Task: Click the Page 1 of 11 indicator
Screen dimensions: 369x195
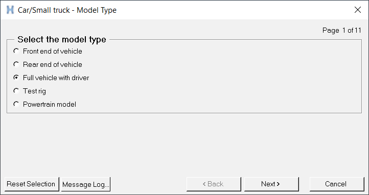Action: [x=342, y=30]
